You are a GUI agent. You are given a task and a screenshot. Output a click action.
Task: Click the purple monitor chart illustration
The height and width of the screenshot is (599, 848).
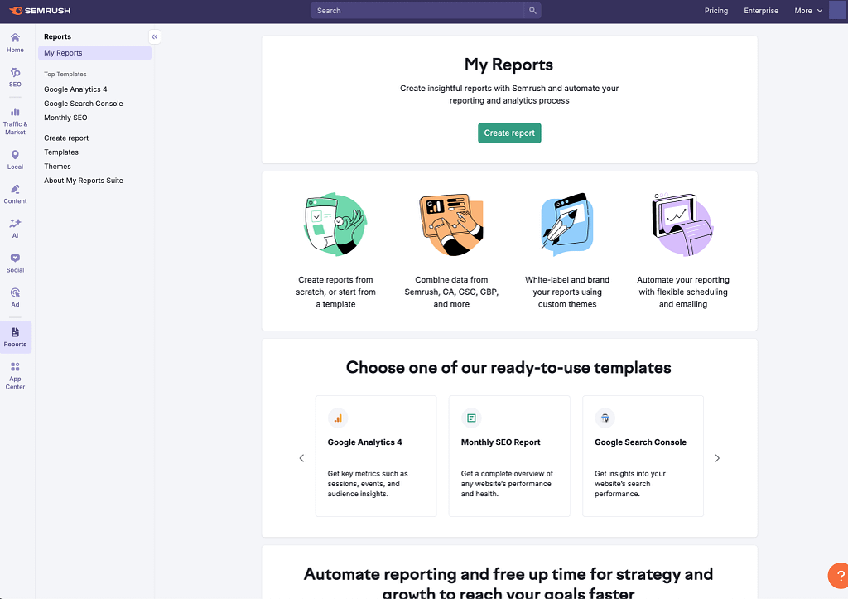682,224
